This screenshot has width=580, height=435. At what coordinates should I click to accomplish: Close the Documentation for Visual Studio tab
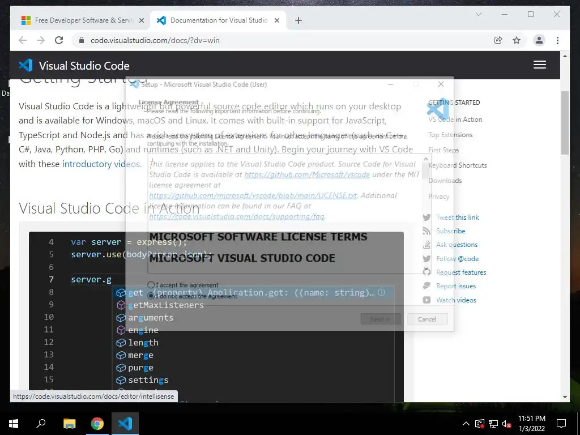pyautogui.click(x=276, y=20)
